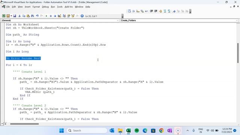240x135 pixels.
Task: Click the View Microsoft Excel icon
Action: pos(4,16)
